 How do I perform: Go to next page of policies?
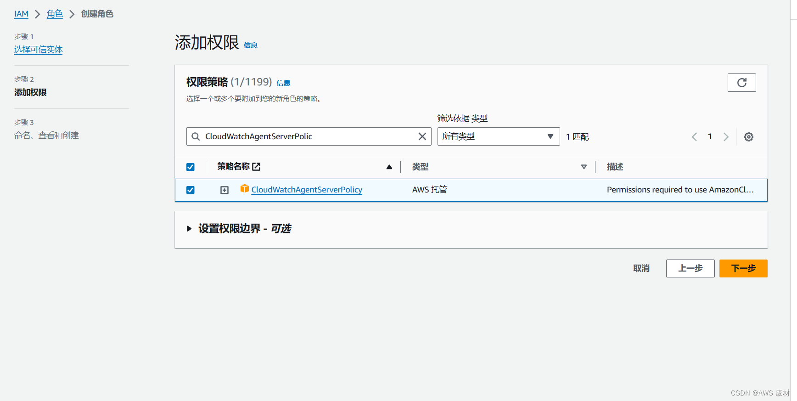[726, 137]
